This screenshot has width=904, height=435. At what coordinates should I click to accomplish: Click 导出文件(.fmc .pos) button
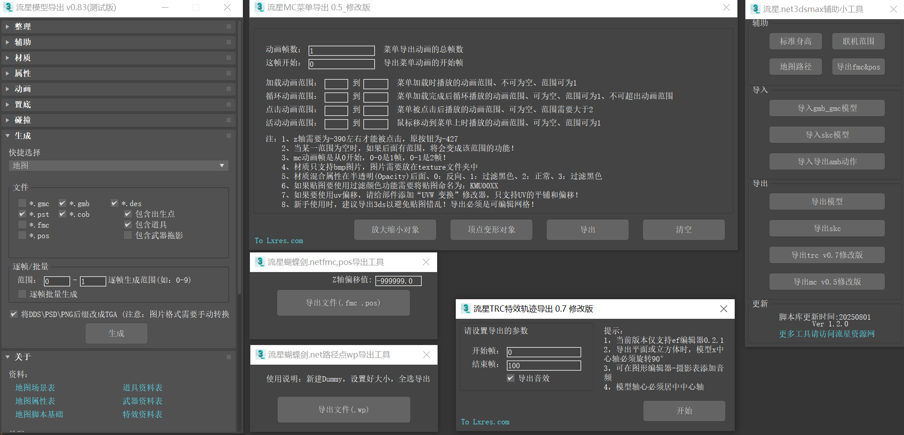pos(344,303)
